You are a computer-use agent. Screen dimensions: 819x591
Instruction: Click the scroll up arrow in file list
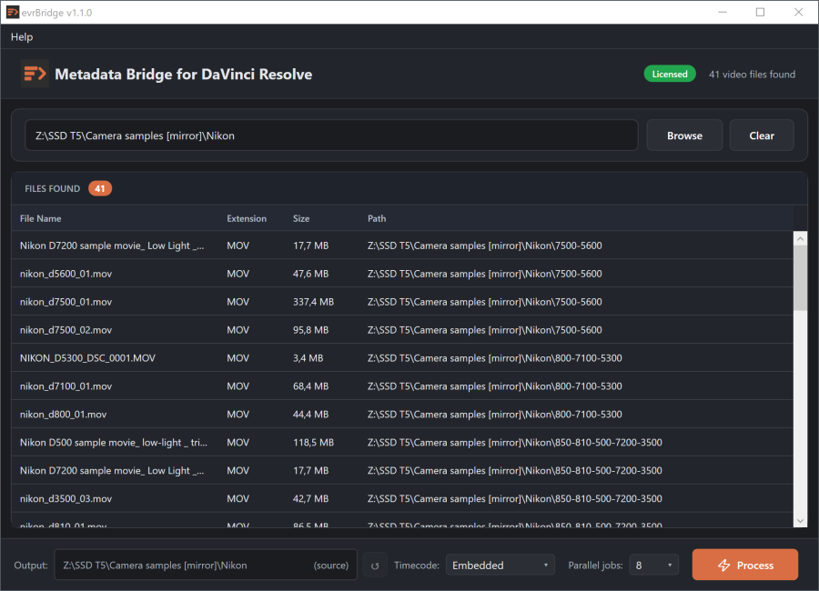[800, 238]
